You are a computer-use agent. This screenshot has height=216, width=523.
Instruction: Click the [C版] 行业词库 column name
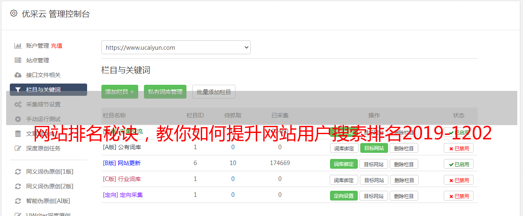[122, 179]
